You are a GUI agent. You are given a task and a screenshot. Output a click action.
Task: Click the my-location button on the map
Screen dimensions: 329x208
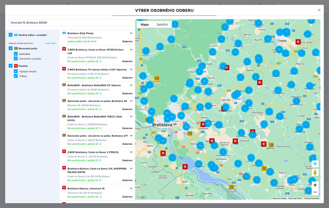[314, 164]
